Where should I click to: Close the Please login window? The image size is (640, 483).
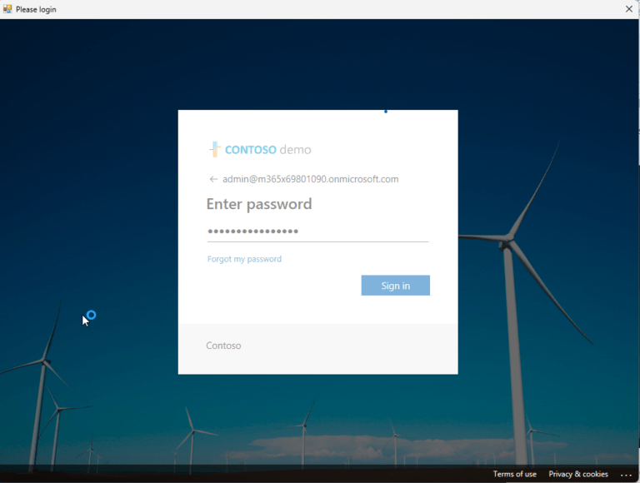pos(628,9)
